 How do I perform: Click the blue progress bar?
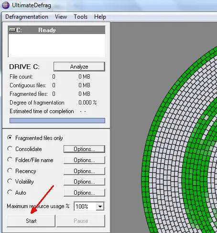coord(57,120)
